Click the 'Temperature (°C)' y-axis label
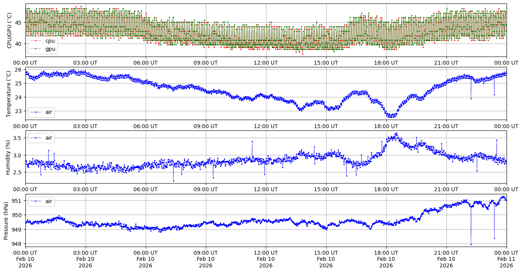 pos(10,93)
